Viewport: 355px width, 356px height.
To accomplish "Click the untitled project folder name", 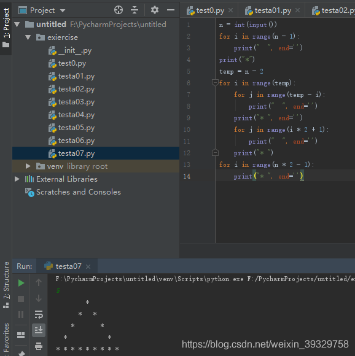I will click(51, 25).
